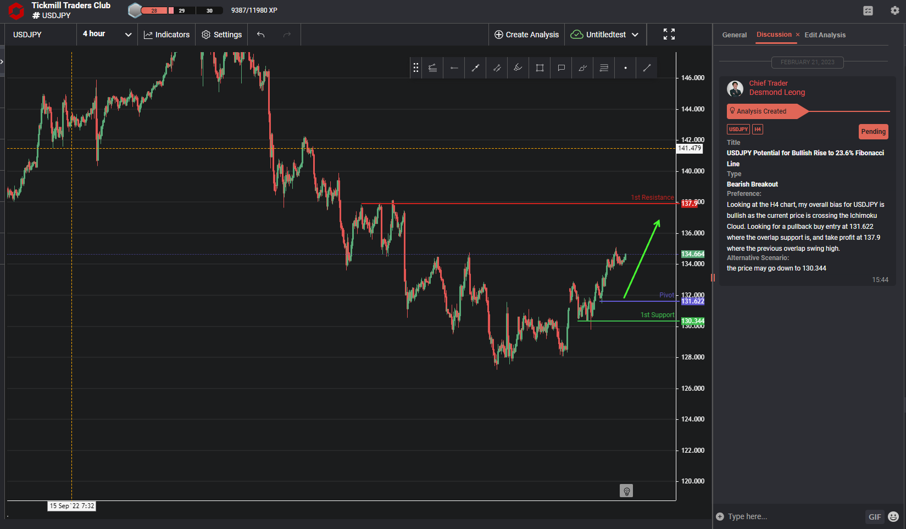Open chart Settings
This screenshot has width=906, height=529.
click(x=222, y=35)
